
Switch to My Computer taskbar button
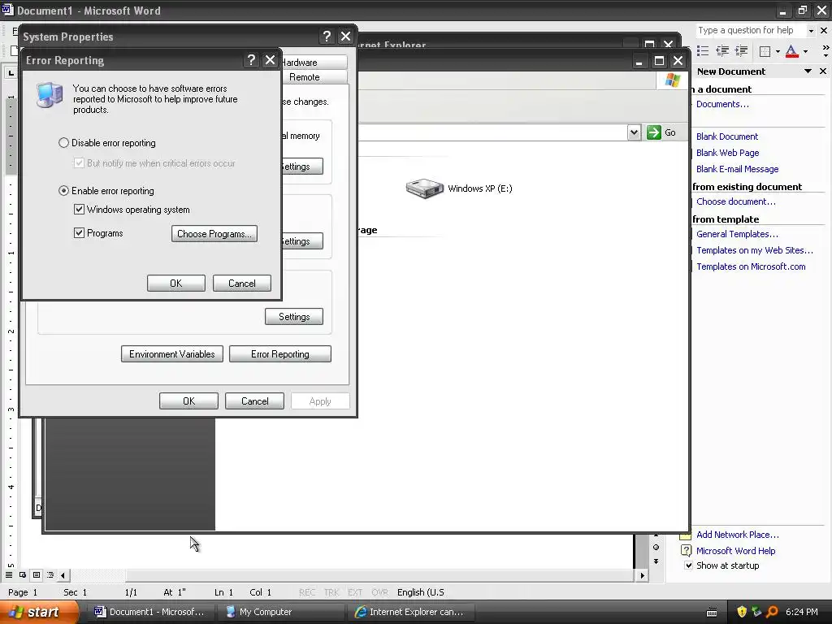281,612
